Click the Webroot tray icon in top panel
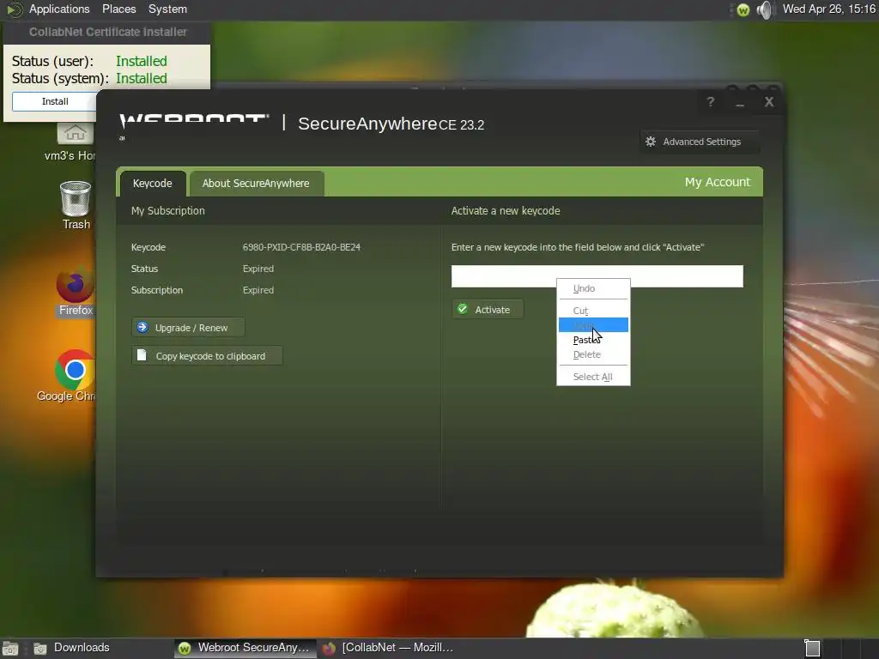Screen dimensions: 879x659 [x=743, y=9]
